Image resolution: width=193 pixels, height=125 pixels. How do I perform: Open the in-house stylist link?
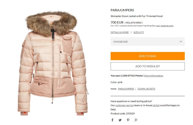156,105
